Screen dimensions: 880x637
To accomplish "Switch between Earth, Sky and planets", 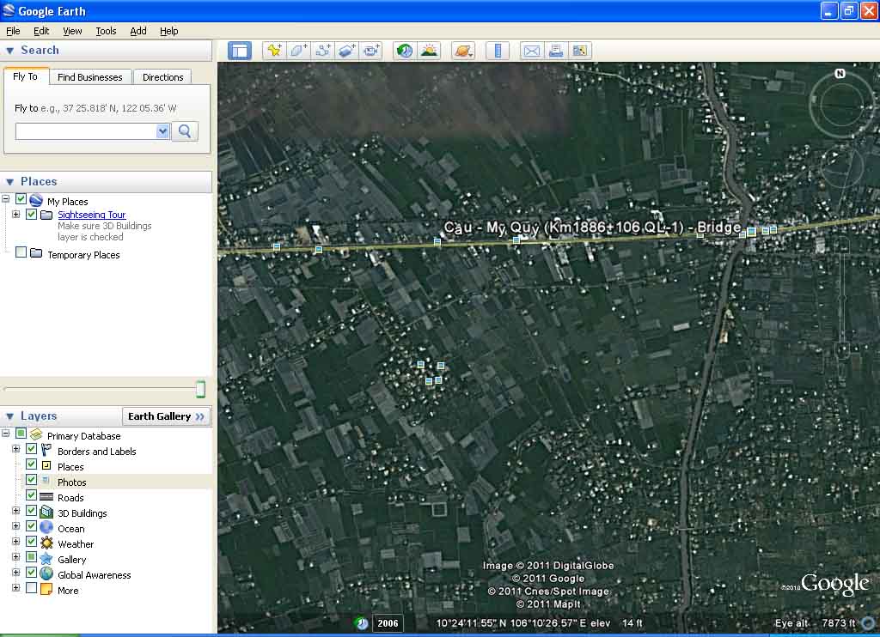I will pos(463,51).
